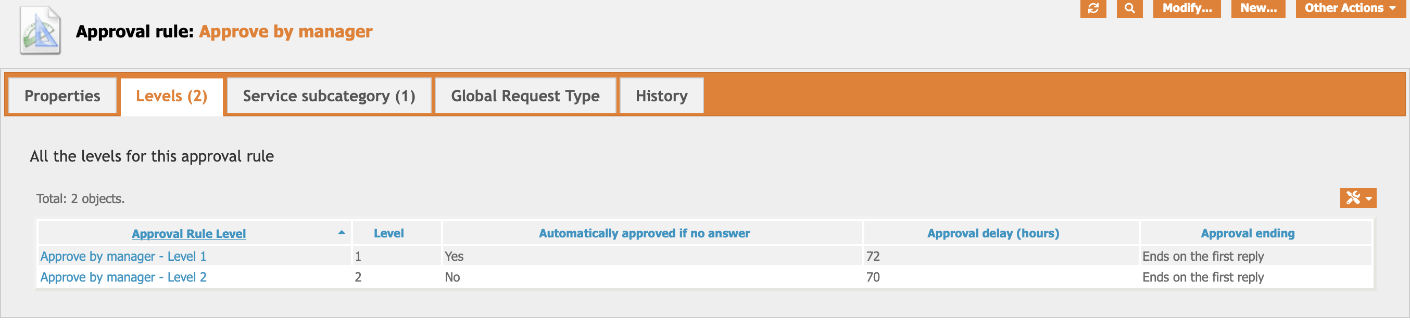The image size is (1410, 320).
Task: Toggle sort arrow on Approval Rule Level
Action: [x=342, y=233]
